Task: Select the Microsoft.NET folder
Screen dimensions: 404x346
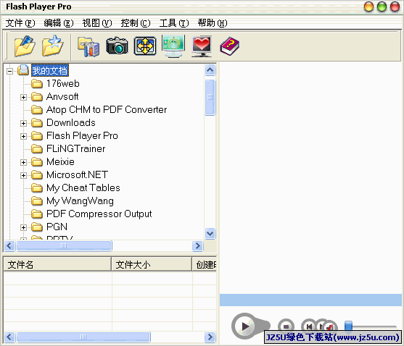Action: [x=77, y=174]
